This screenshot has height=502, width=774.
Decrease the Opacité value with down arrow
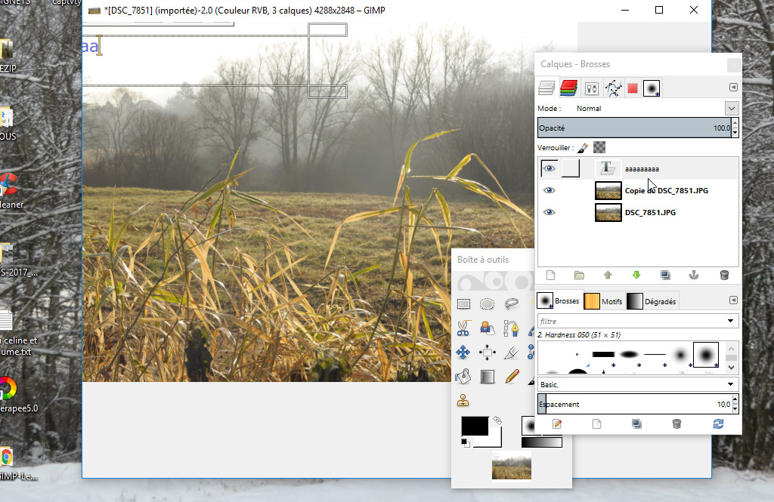coord(735,133)
